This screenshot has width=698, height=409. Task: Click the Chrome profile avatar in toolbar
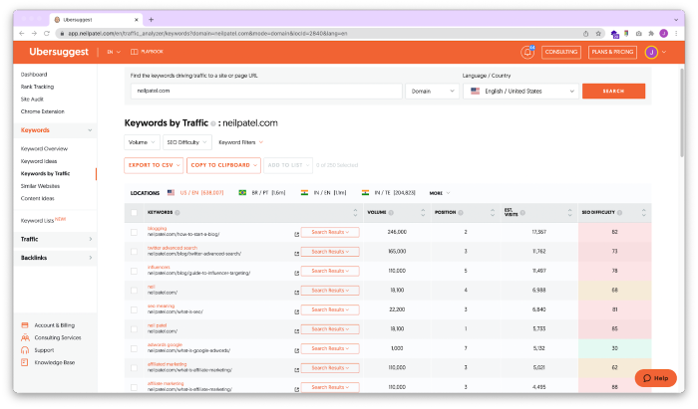[x=664, y=33]
